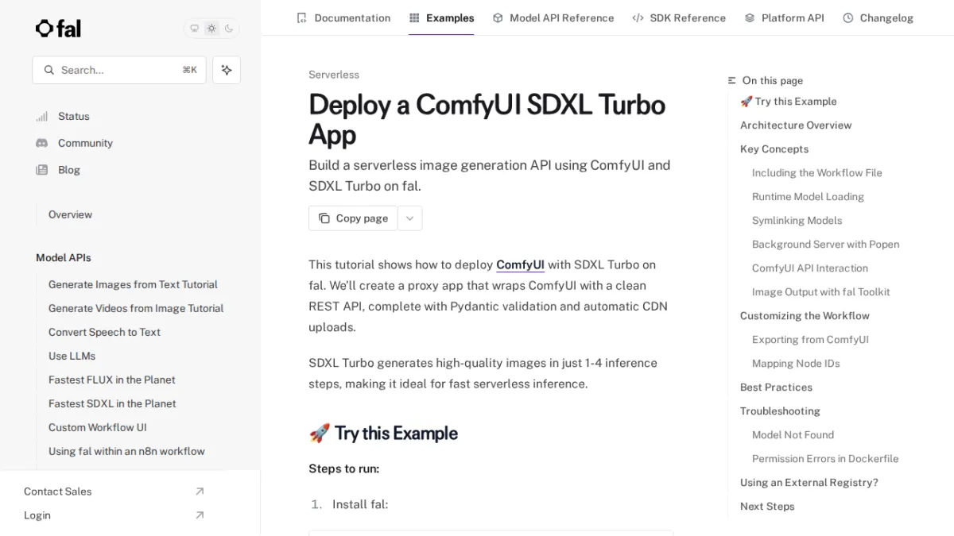Click the Community Discord icon
Image resolution: width=954 pixels, height=536 pixels.
(x=41, y=143)
